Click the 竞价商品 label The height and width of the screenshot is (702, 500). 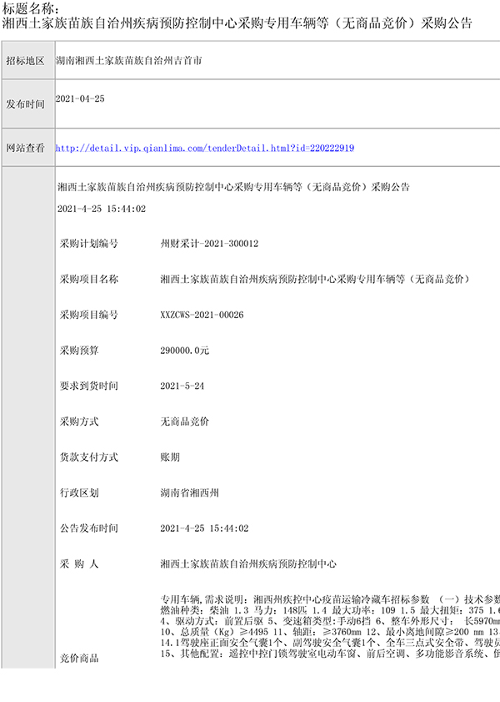(x=79, y=658)
